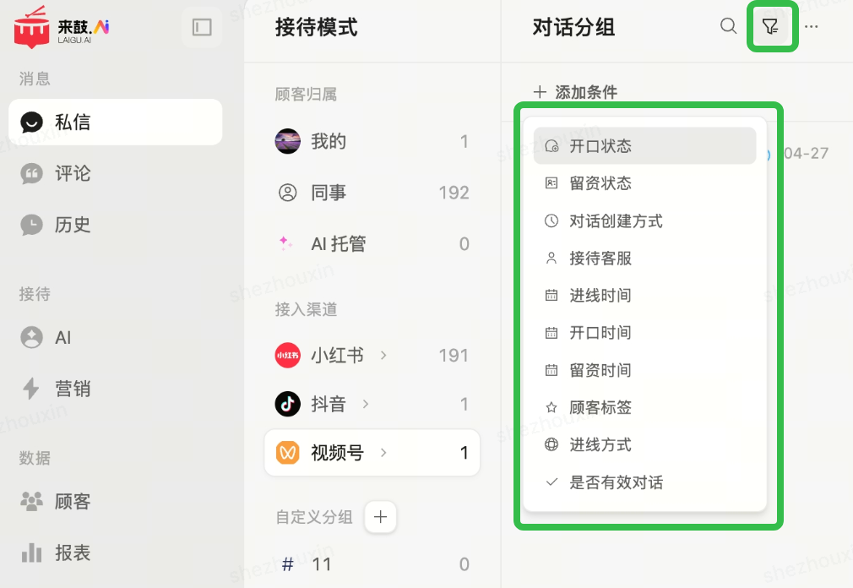Viewport: 853px width, 588px height.
Task: Select 是否有效对话 filter option
Action: coord(616,482)
